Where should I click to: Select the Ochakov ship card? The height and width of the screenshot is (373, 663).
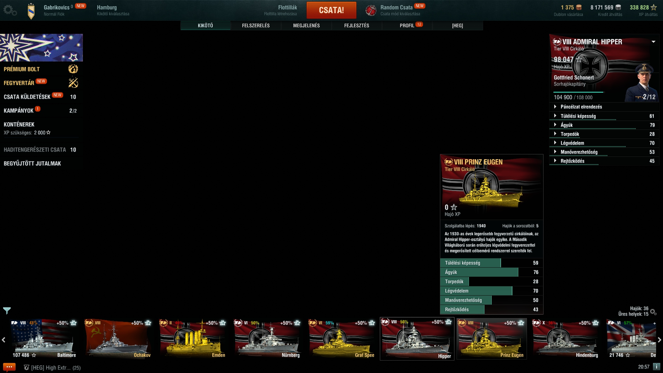[118, 338]
